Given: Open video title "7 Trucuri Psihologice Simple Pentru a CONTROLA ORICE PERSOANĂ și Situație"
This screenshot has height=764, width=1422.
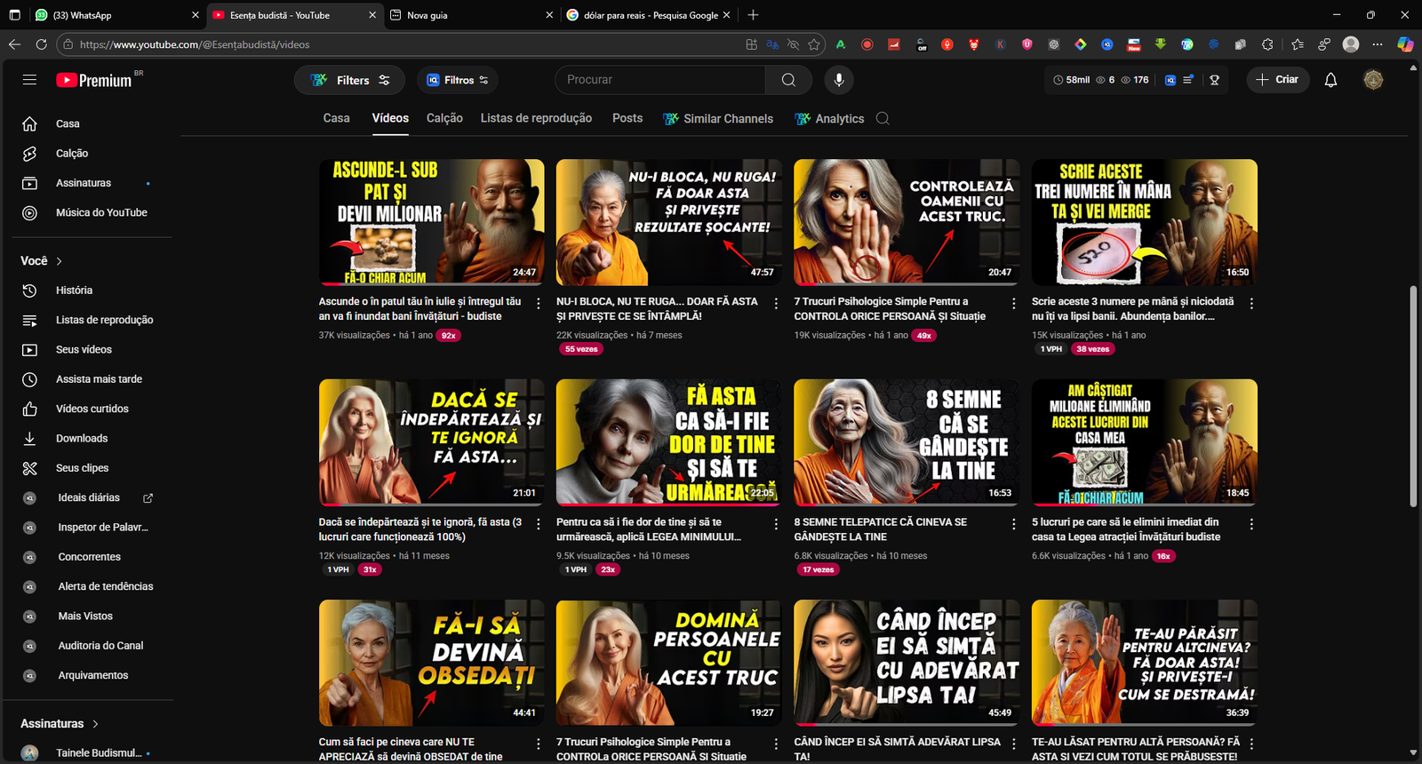Looking at the screenshot, I should click(x=890, y=309).
